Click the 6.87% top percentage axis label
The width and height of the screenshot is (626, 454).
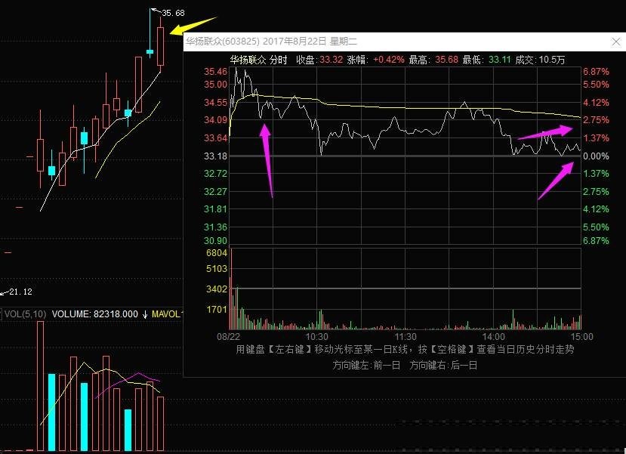point(596,71)
